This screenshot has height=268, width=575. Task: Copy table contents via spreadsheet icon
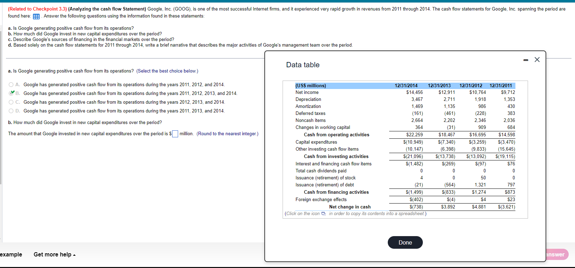coord(323,214)
